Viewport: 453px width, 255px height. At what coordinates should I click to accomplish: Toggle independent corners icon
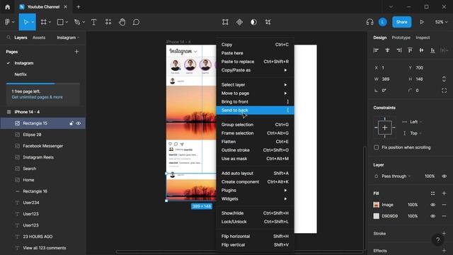[444, 91]
